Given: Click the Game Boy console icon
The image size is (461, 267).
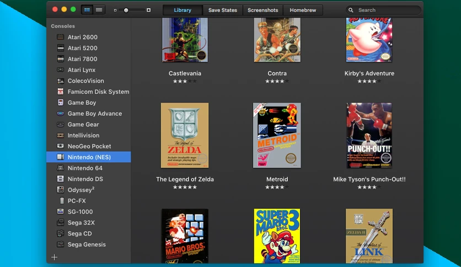Looking at the screenshot, I should 60,102.
